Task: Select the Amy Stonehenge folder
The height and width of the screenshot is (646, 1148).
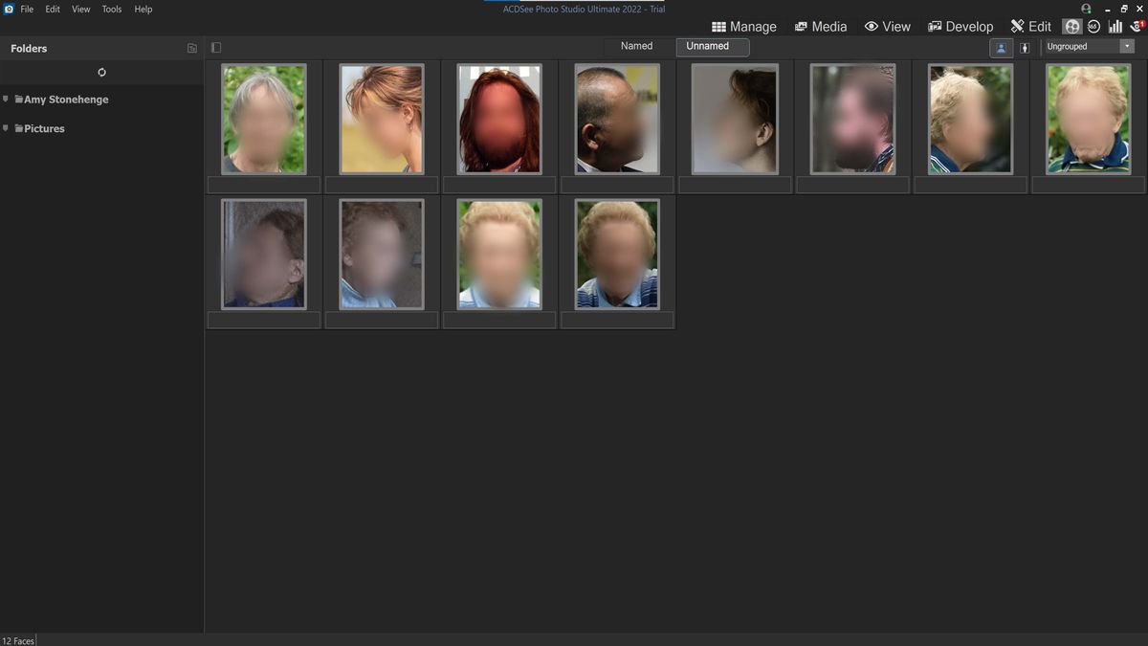Action: 61,100
